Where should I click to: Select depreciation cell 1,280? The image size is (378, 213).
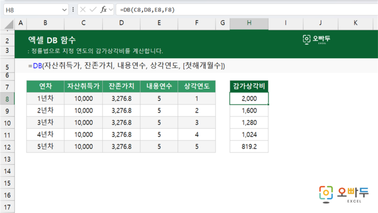click(x=249, y=123)
